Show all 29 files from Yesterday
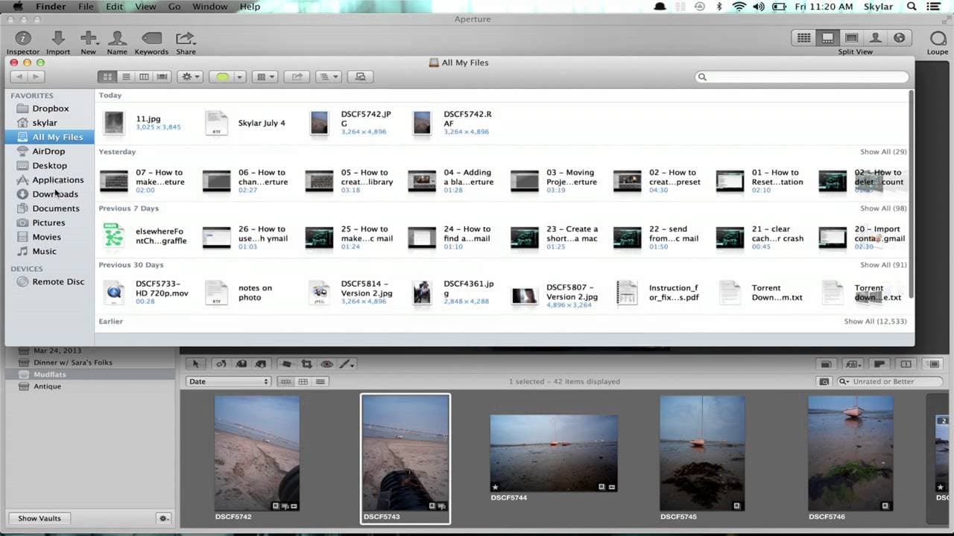The width and height of the screenshot is (954, 536). pos(883,152)
